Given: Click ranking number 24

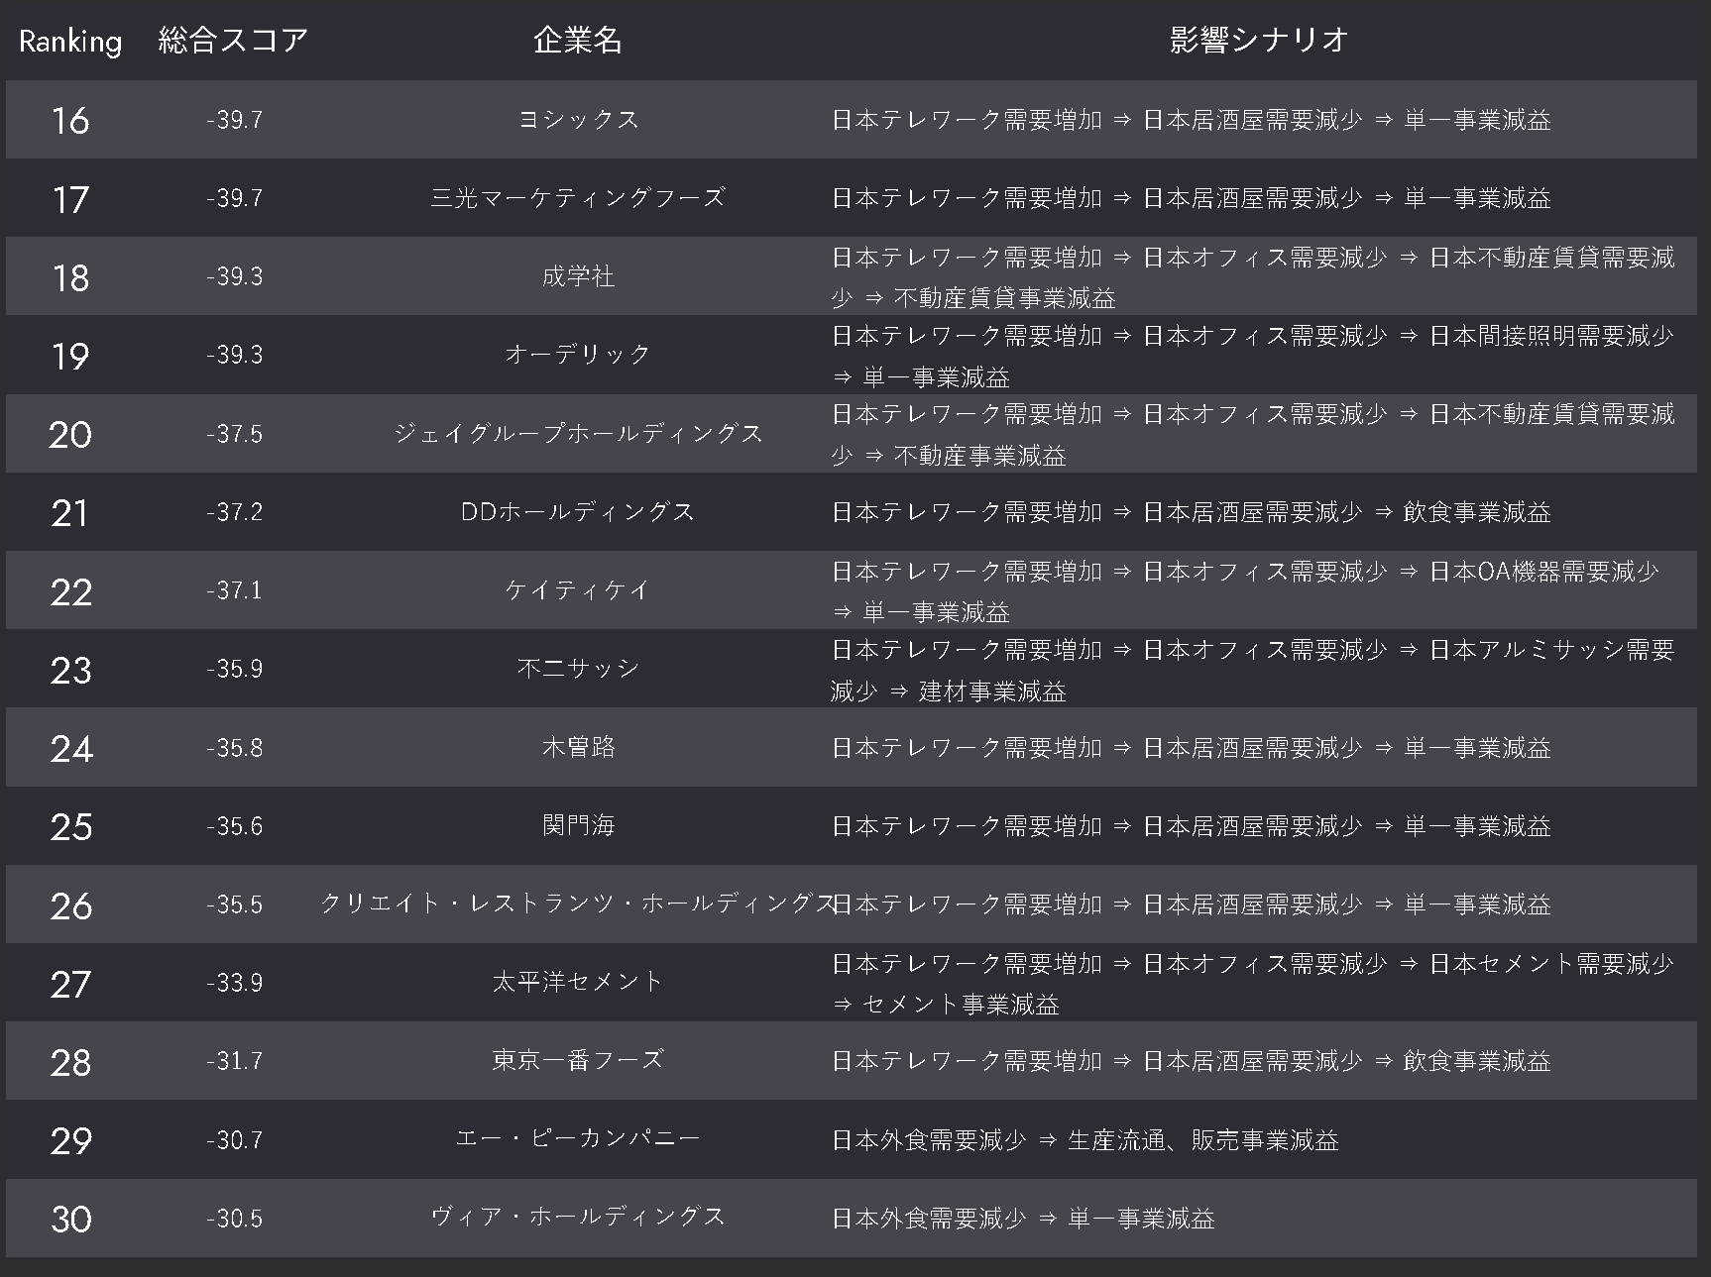Looking at the screenshot, I should pos(70,749).
